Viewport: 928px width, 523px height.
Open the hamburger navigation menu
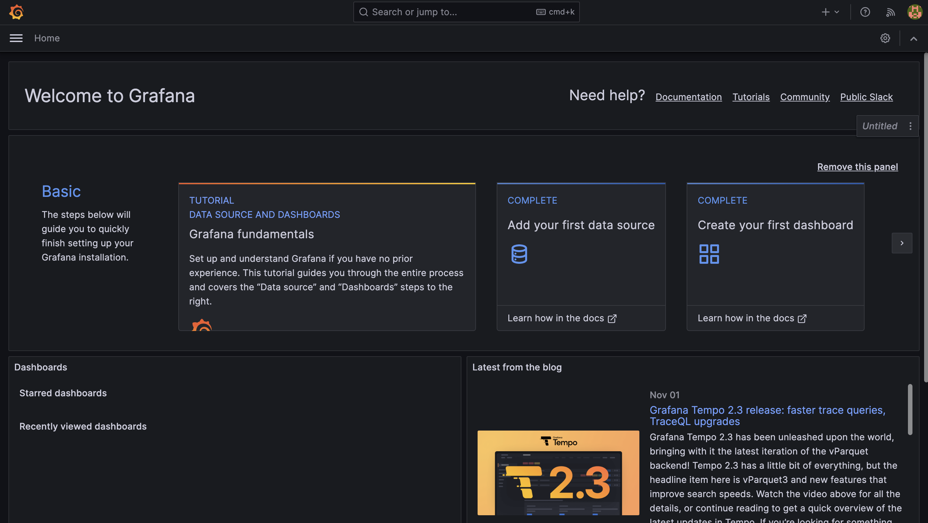point(16,38)
